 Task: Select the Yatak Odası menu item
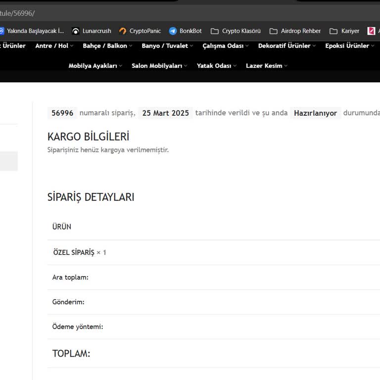pos(216,66)
